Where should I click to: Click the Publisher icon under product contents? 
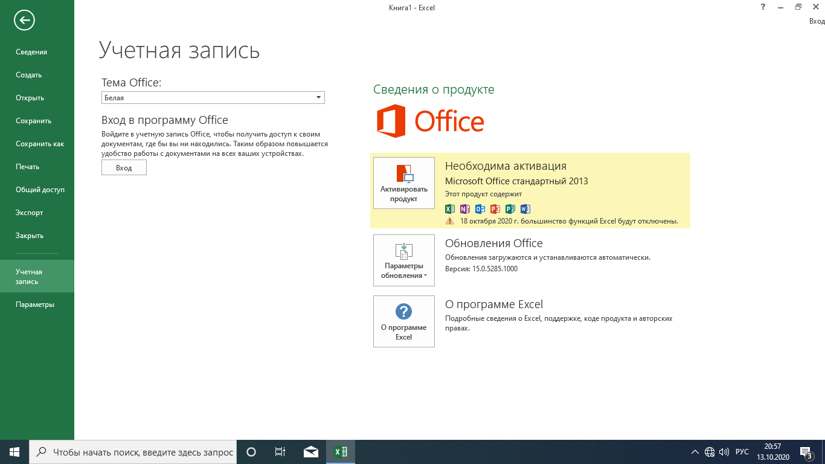click(x=510, y=209)
